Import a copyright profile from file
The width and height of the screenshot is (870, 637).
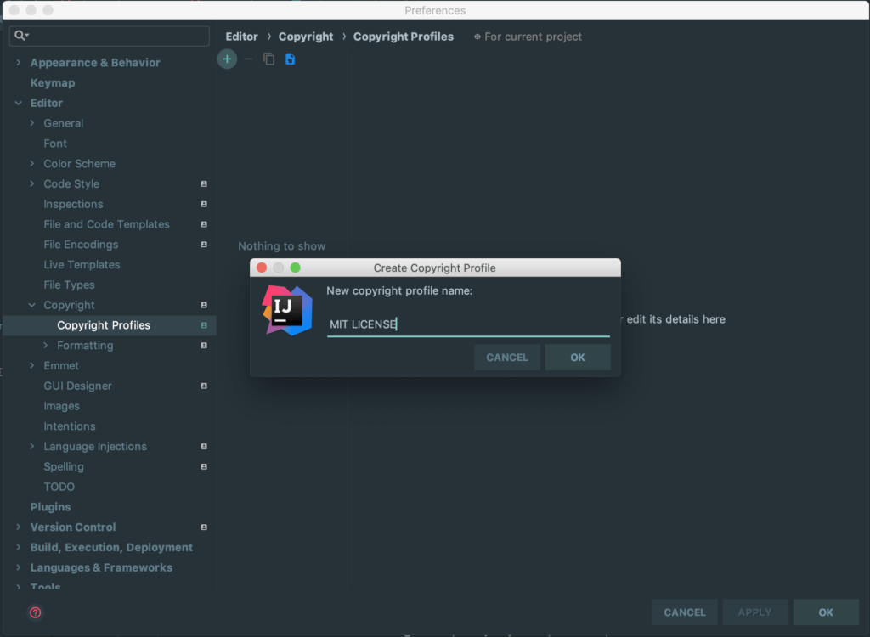click(289, 59)
